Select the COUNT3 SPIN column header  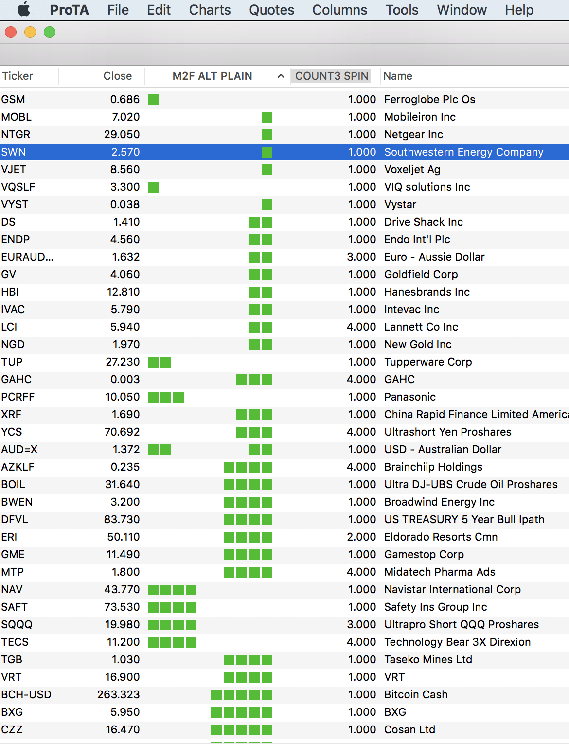332,76
